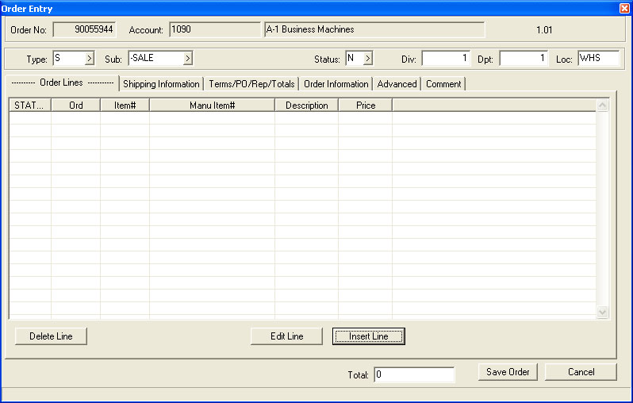Image resolution: width=633 pixels, height=403 pixels.
Task: Cancel the order entry
Action: pos(581,372)
